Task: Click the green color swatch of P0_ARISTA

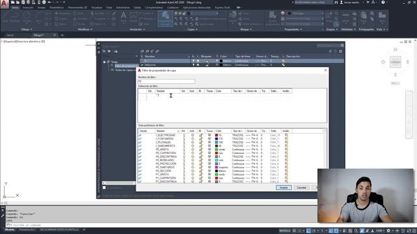Action: [216, 149]
